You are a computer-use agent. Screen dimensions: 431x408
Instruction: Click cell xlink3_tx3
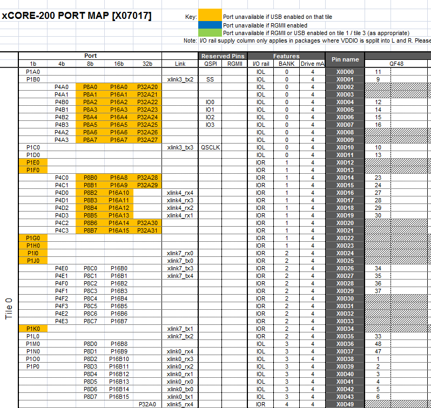(180, 147)
